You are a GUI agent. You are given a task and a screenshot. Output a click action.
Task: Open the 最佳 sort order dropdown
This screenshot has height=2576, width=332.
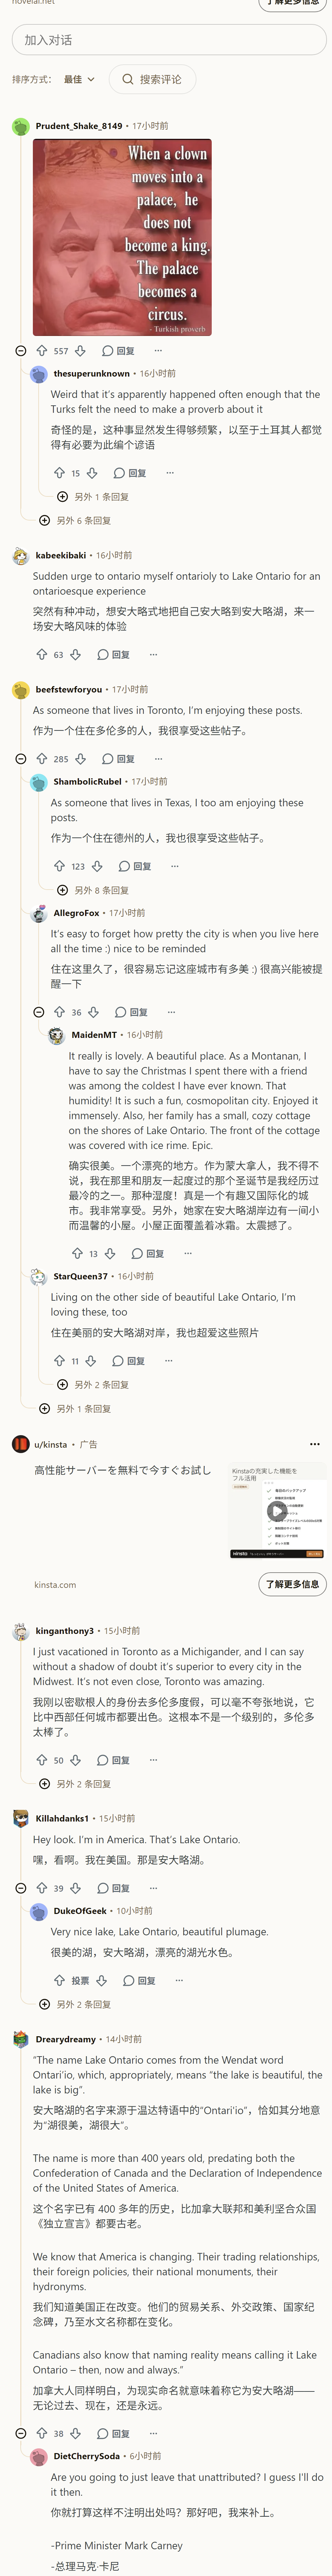pyautogui.click(x=79, y=79)
